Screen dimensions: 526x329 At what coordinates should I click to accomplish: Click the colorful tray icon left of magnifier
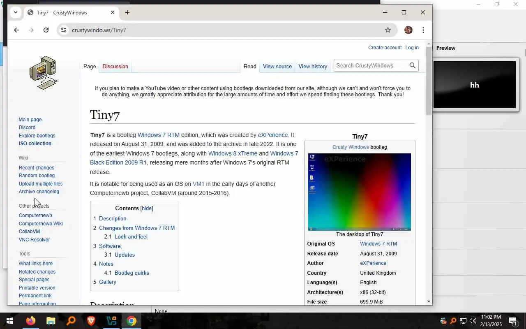(x=443, y=321)
